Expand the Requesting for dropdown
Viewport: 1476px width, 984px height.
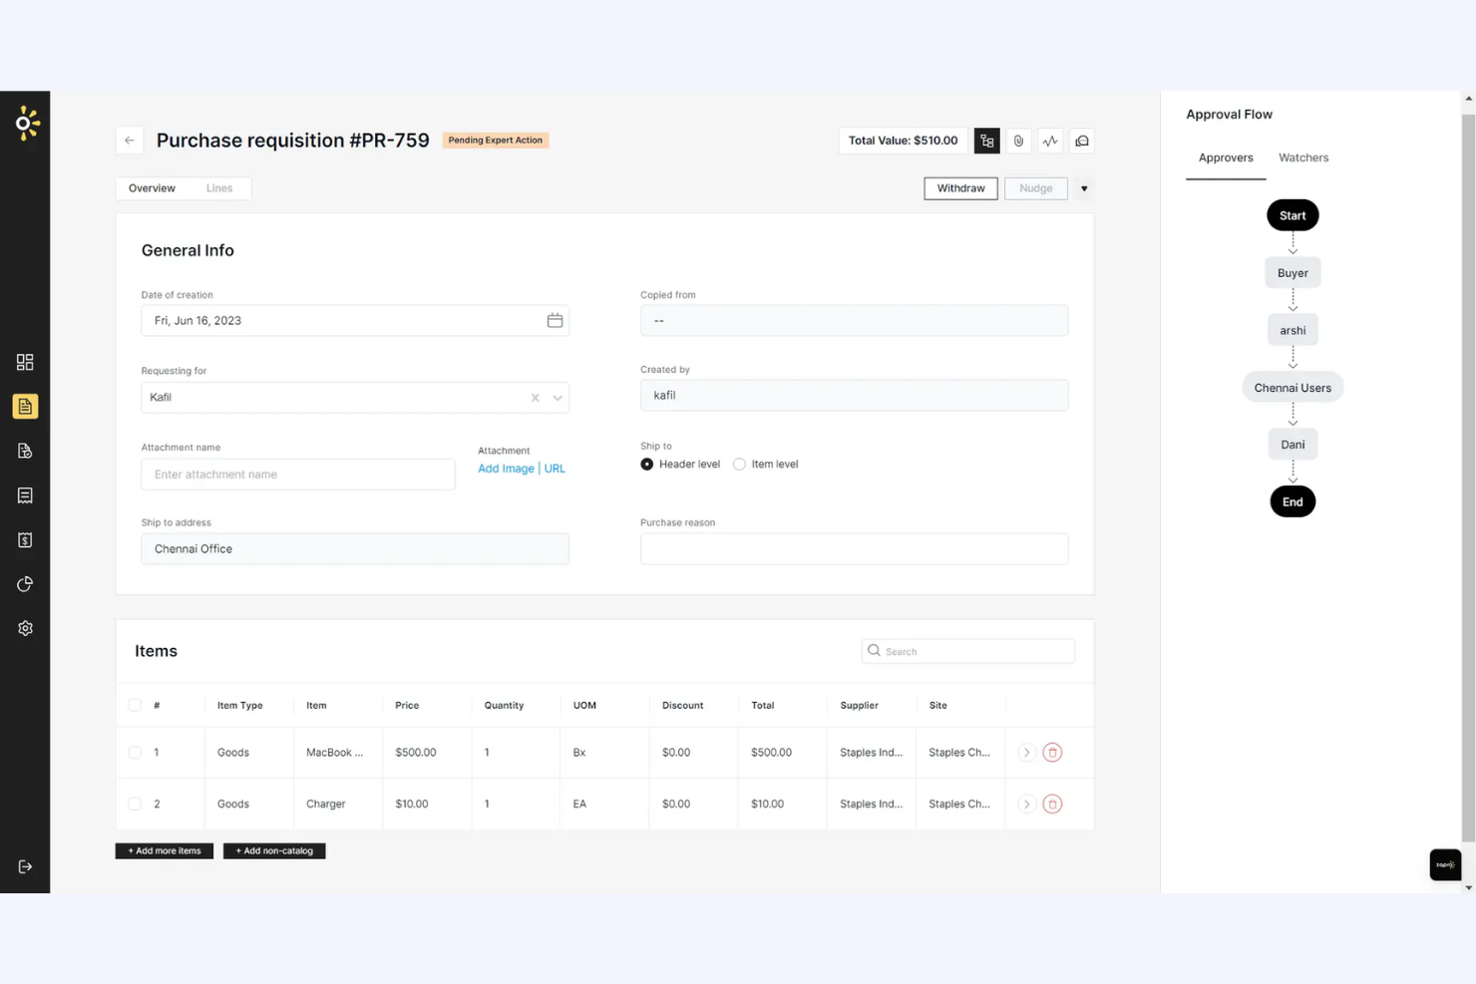point(557,397)
